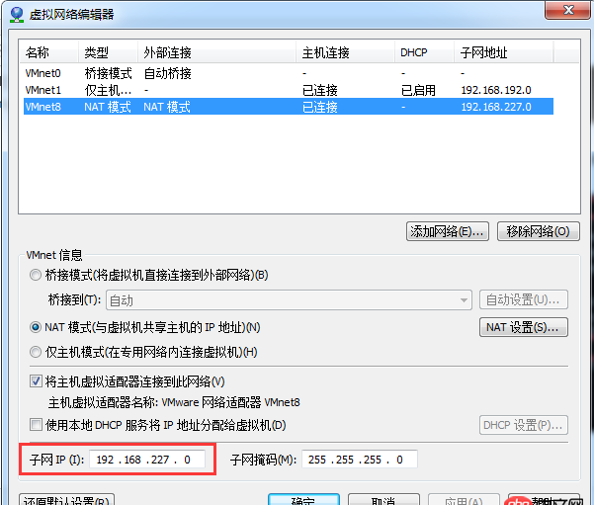
Task: Pick the 仅主机模式 radio button
Action: 37,352
